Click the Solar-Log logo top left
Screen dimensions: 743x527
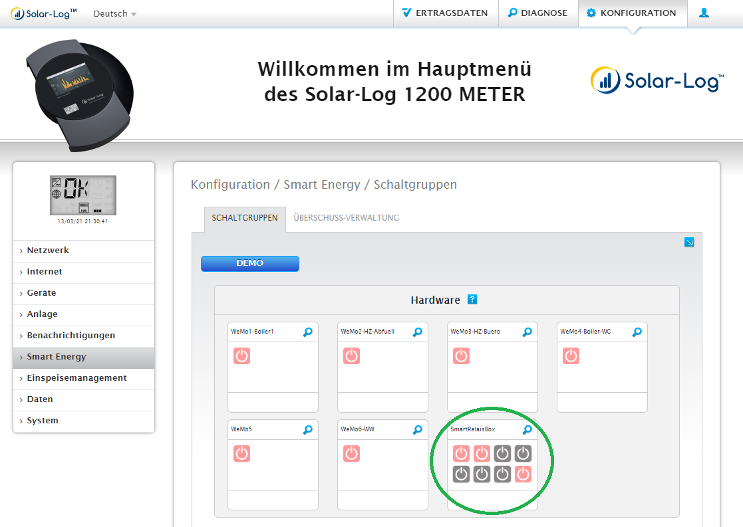tap(43, 12)
